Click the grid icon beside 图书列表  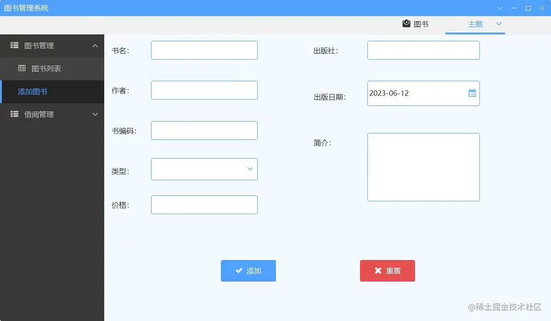tap(22, 68)
